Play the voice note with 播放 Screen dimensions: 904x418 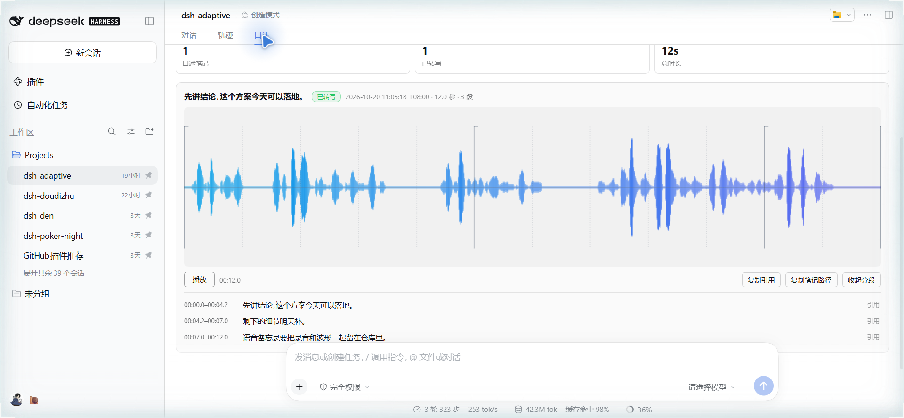[x=199, y=280]
